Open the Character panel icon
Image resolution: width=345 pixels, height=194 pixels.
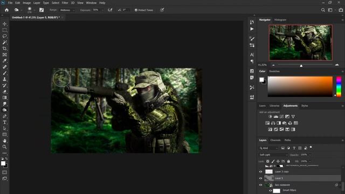tap(252, 55)
